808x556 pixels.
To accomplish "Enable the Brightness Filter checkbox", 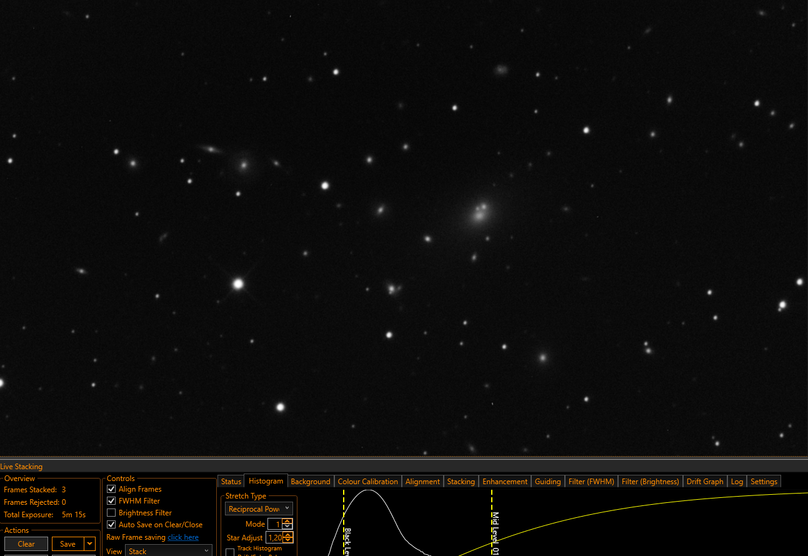I will (111, 513).
